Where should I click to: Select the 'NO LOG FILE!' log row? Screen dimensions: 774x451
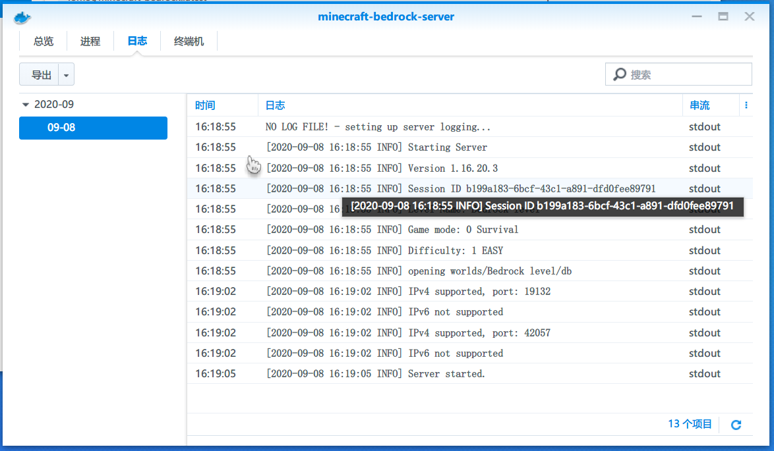470,126
